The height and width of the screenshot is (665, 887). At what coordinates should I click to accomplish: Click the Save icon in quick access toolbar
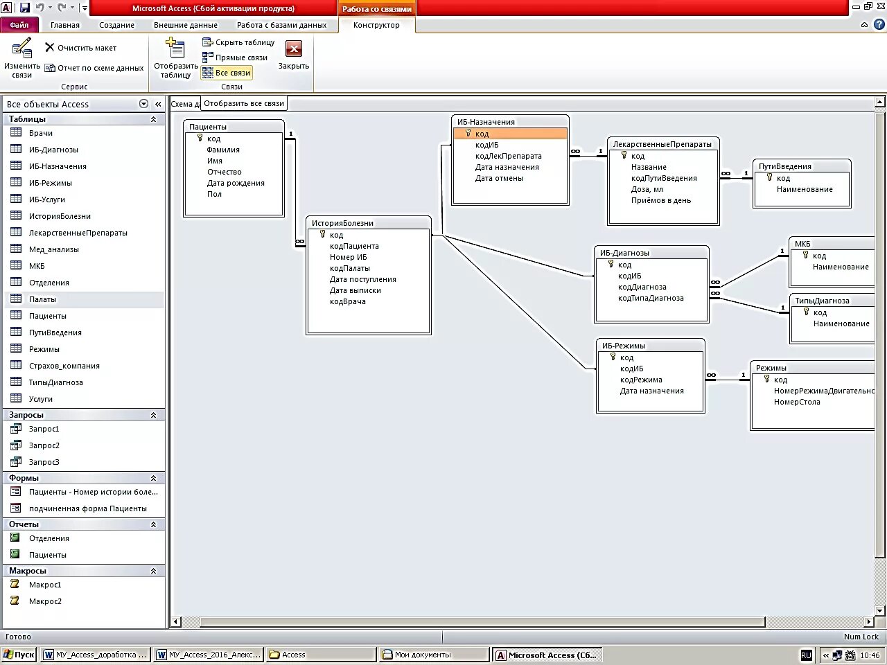click(25, 8)
